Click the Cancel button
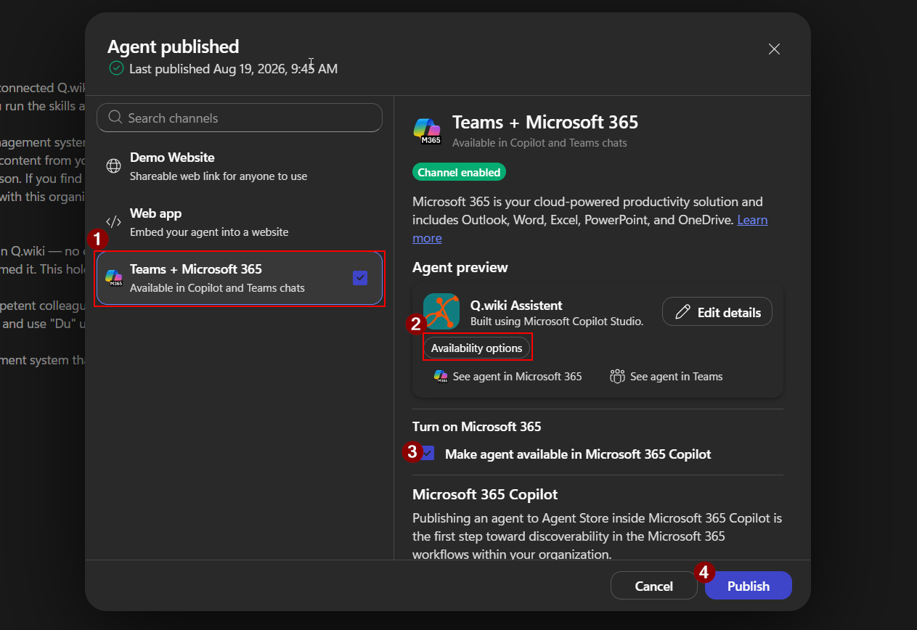The width and height of the screenshot is (917, 630). click(654, 586)
